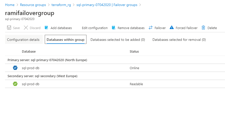Click the Delete trash can icon
This screenshot has width=225, height=117.
click(204, 28)
